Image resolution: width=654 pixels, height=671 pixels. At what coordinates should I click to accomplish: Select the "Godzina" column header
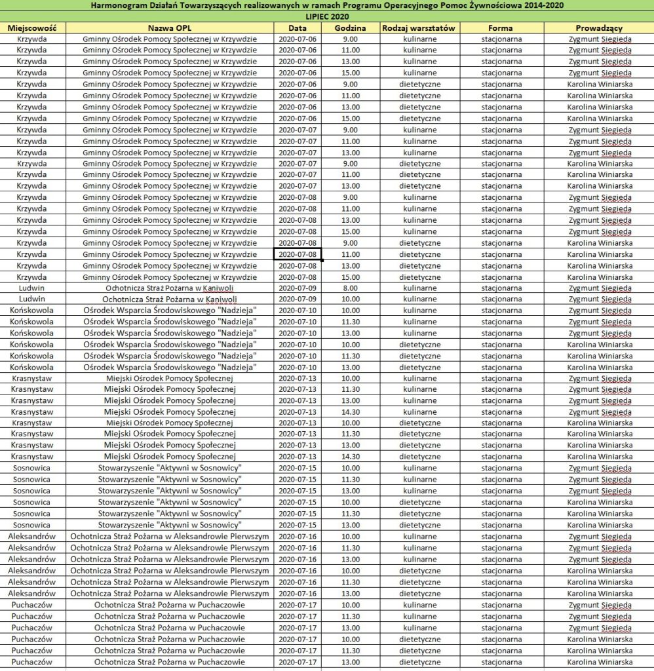pos(351,28)
